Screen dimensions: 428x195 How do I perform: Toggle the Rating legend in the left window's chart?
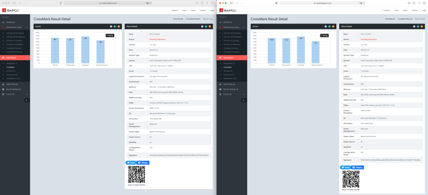(x=110, y=35)
